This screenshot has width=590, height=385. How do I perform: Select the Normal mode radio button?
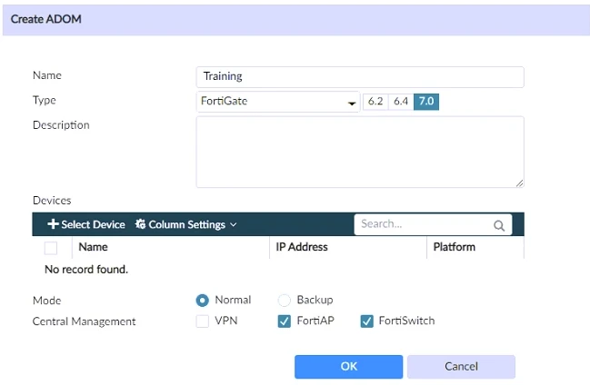click(202, 300)
